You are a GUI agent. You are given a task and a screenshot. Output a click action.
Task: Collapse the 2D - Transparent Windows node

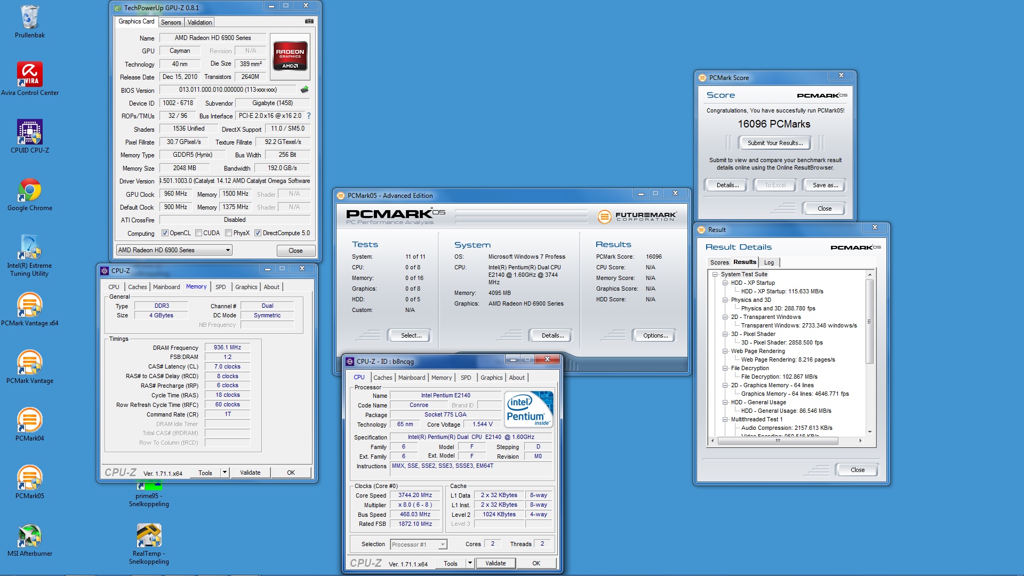[x=725, y=317]
